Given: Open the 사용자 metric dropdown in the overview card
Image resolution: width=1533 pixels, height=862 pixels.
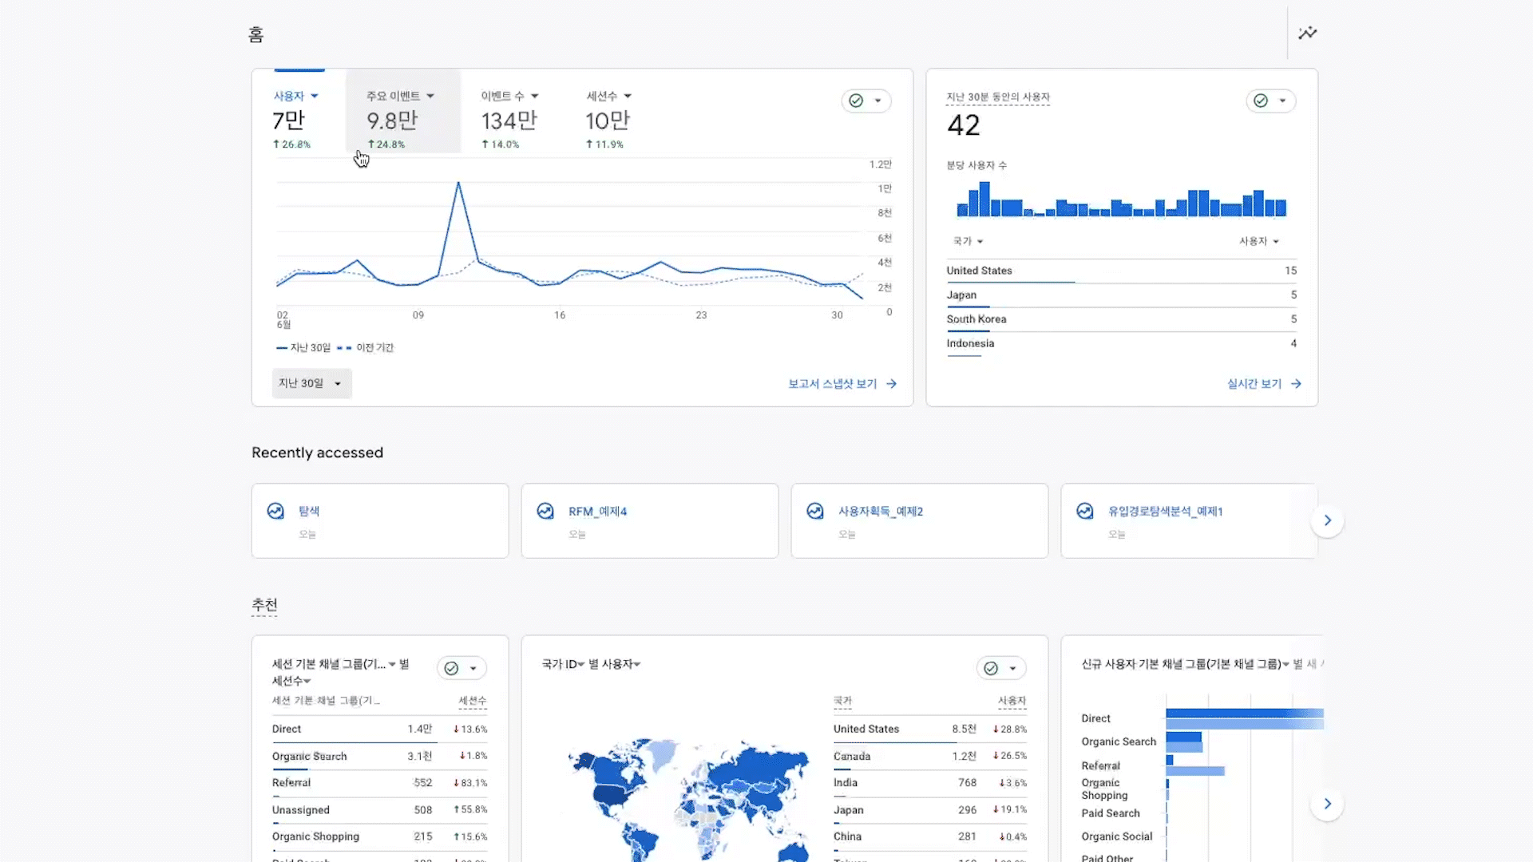Looking at the screenshot, I should (295, 96).
